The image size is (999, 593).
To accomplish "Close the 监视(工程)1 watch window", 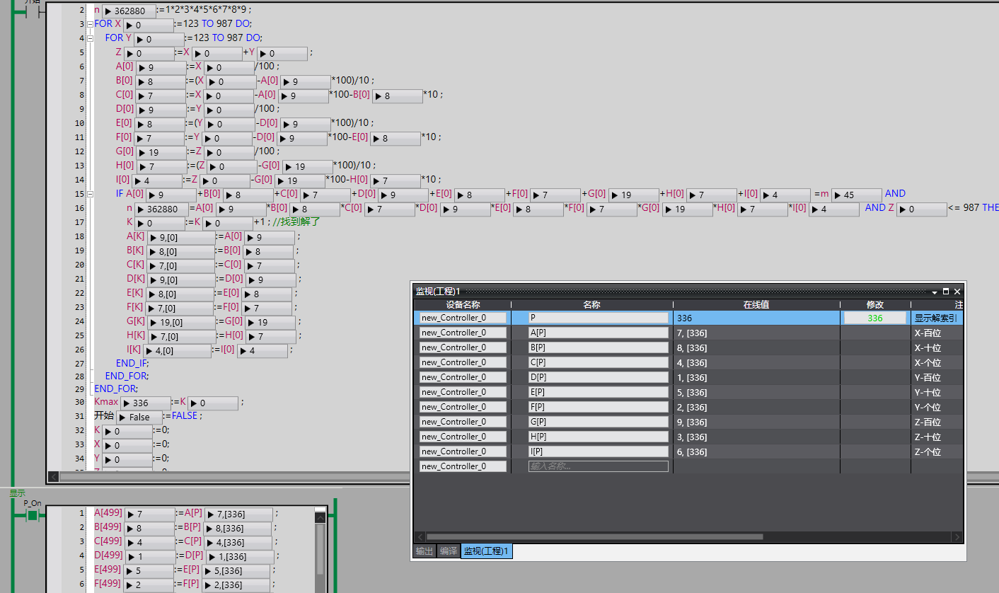I will 957,292.
